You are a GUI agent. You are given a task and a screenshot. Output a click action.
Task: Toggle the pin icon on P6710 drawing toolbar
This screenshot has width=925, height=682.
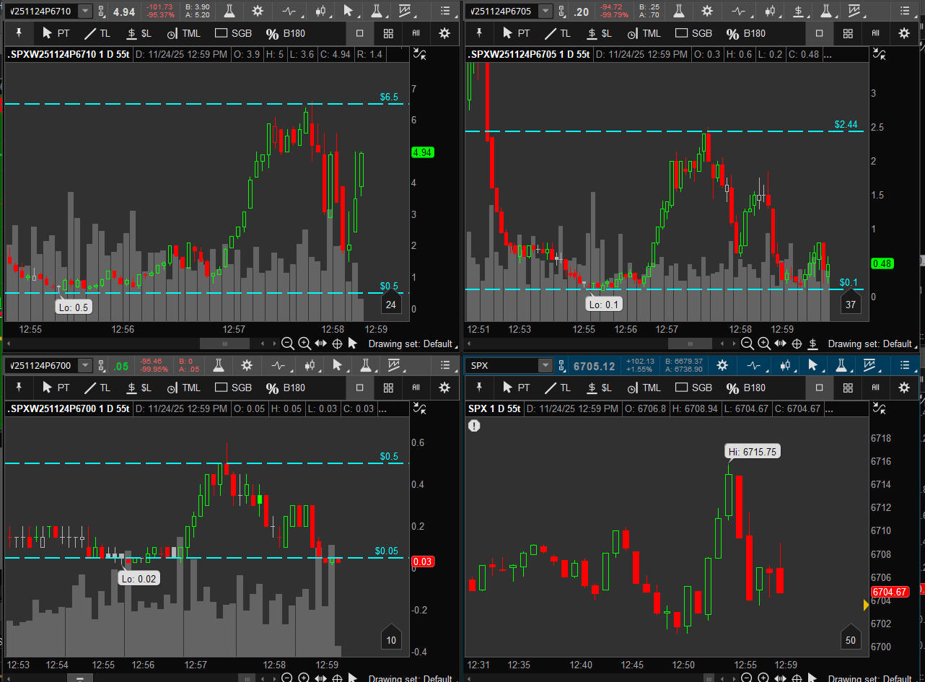(x=19, y=33)
